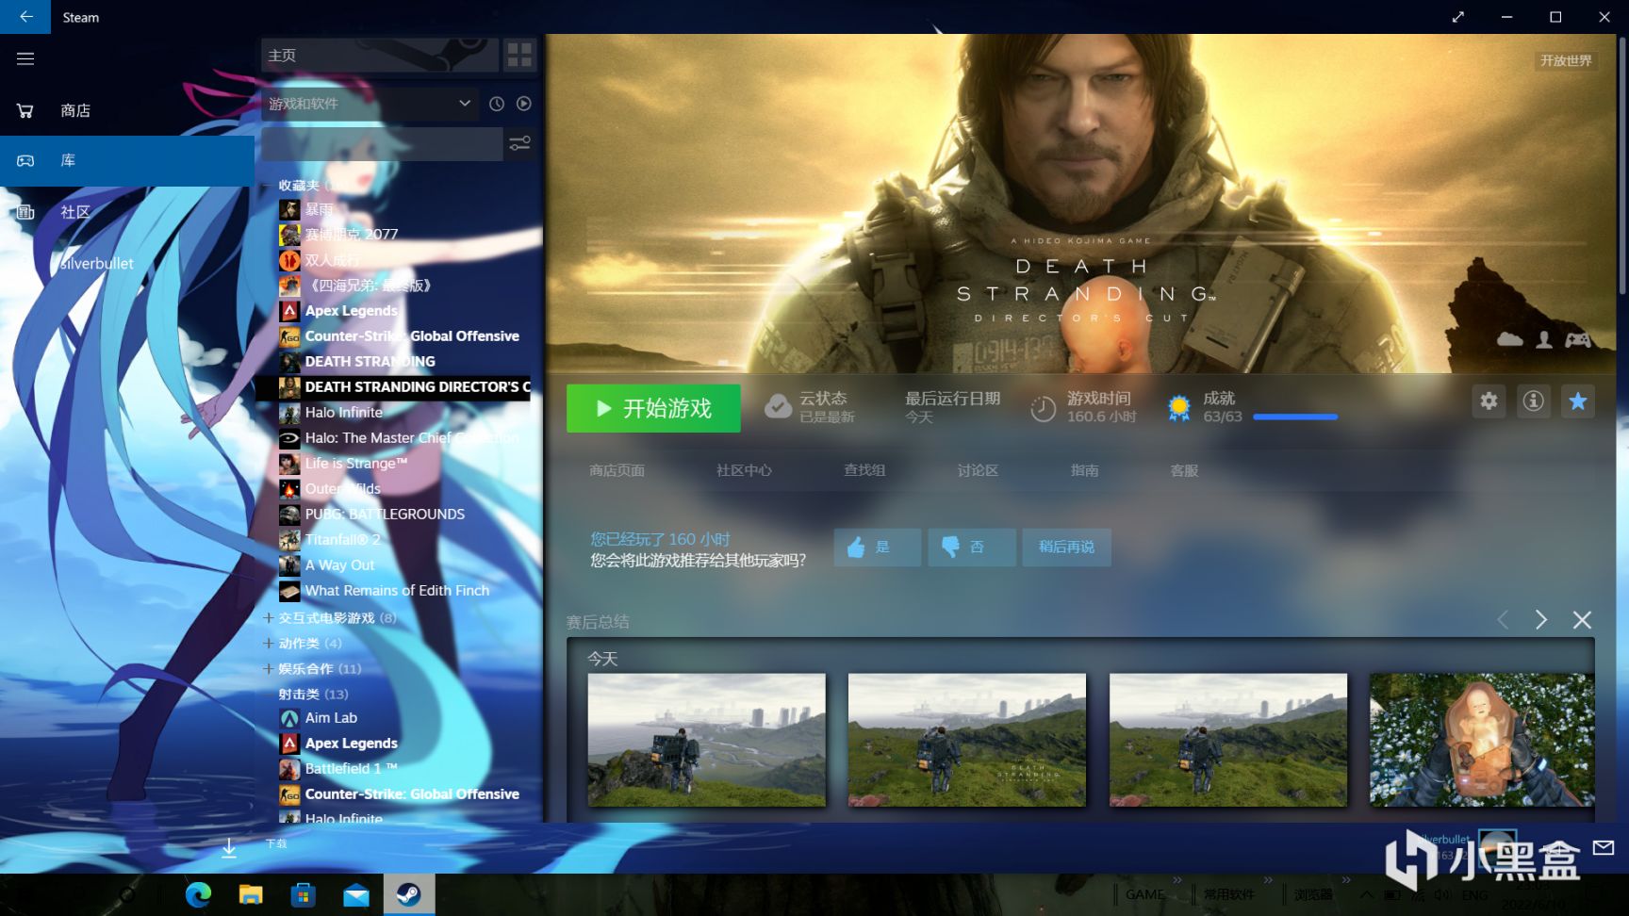Open the 商店页面 tab
This screenshot has height=916, width=1629.
617,470
